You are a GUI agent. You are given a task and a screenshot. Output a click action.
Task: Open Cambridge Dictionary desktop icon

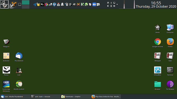pos(6,84)
